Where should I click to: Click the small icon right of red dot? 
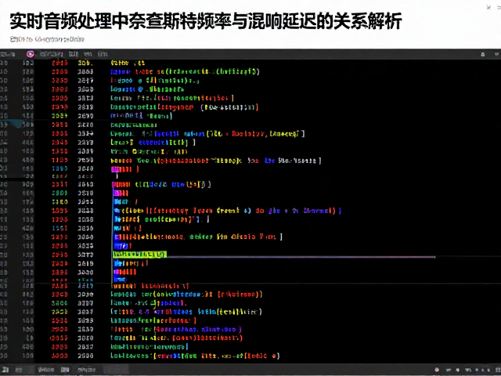[x=449, y=370]
